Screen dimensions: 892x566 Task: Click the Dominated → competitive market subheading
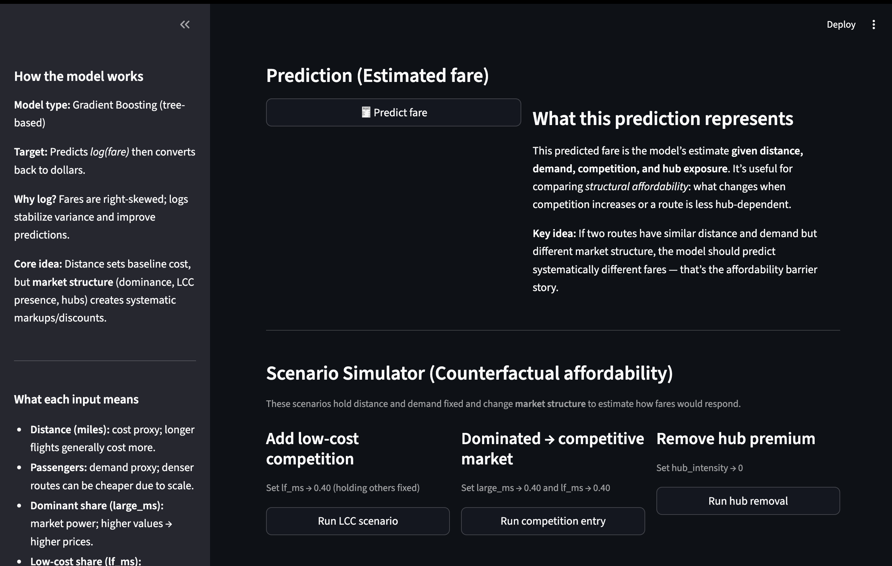coord(552,449)
